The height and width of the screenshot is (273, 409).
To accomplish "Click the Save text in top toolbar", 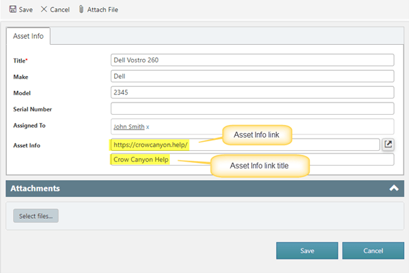I will (x=26, y=10).
